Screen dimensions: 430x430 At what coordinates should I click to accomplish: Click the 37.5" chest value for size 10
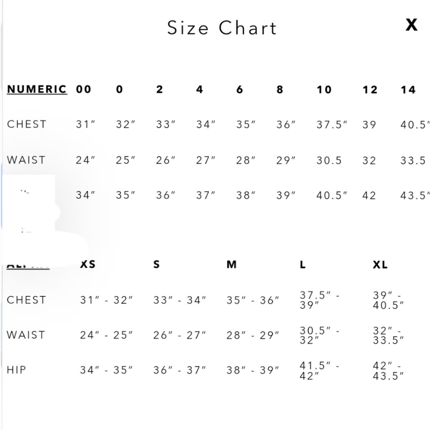pyautogui.click(x=332, y=125)
